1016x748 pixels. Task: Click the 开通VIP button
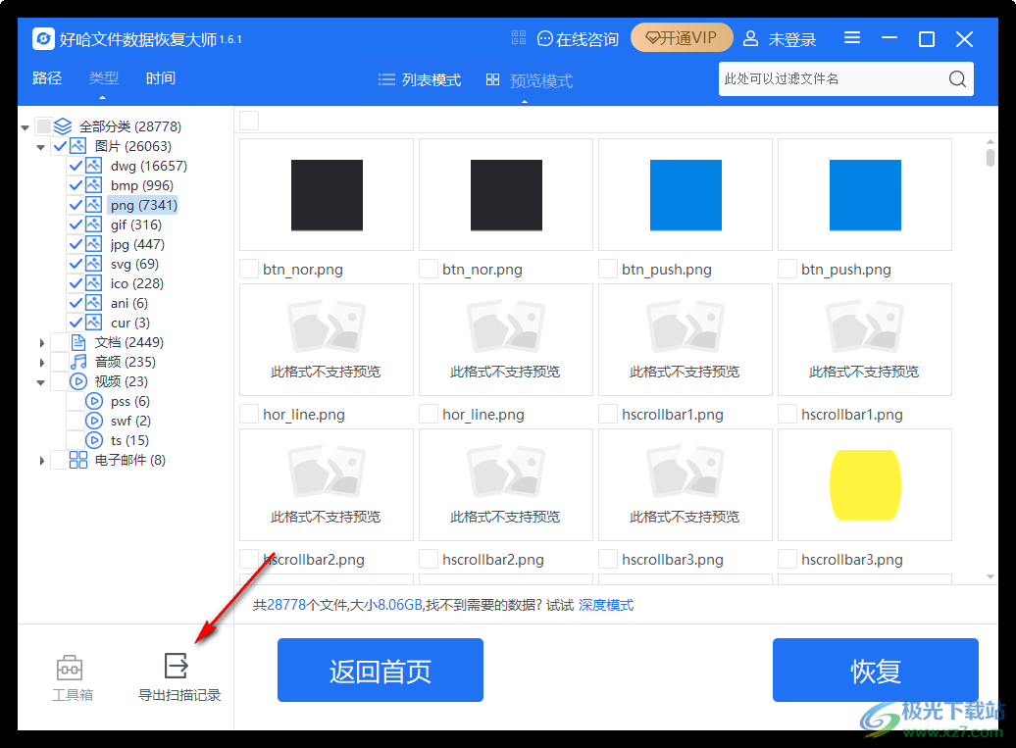tap(682, 37)
